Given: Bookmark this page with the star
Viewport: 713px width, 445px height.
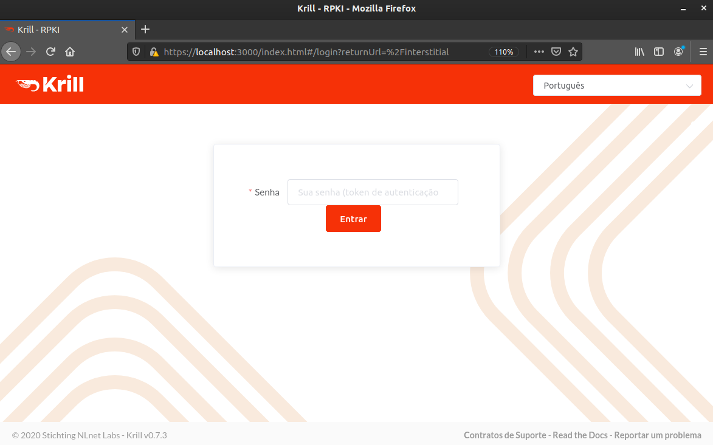Looking at the screenshot, I should click(x=573, y=52).
